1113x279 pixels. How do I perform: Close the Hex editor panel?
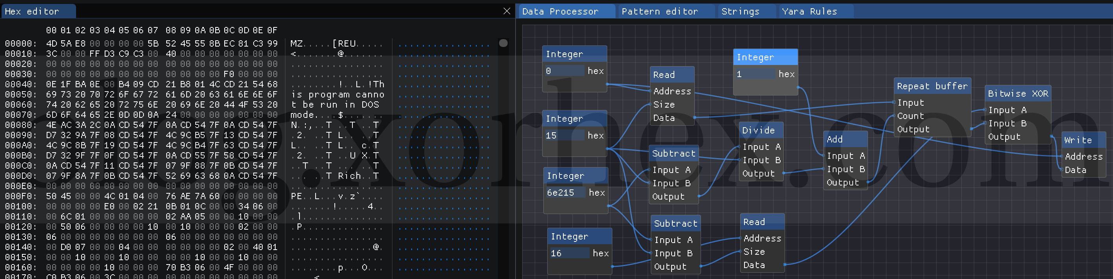507,11
